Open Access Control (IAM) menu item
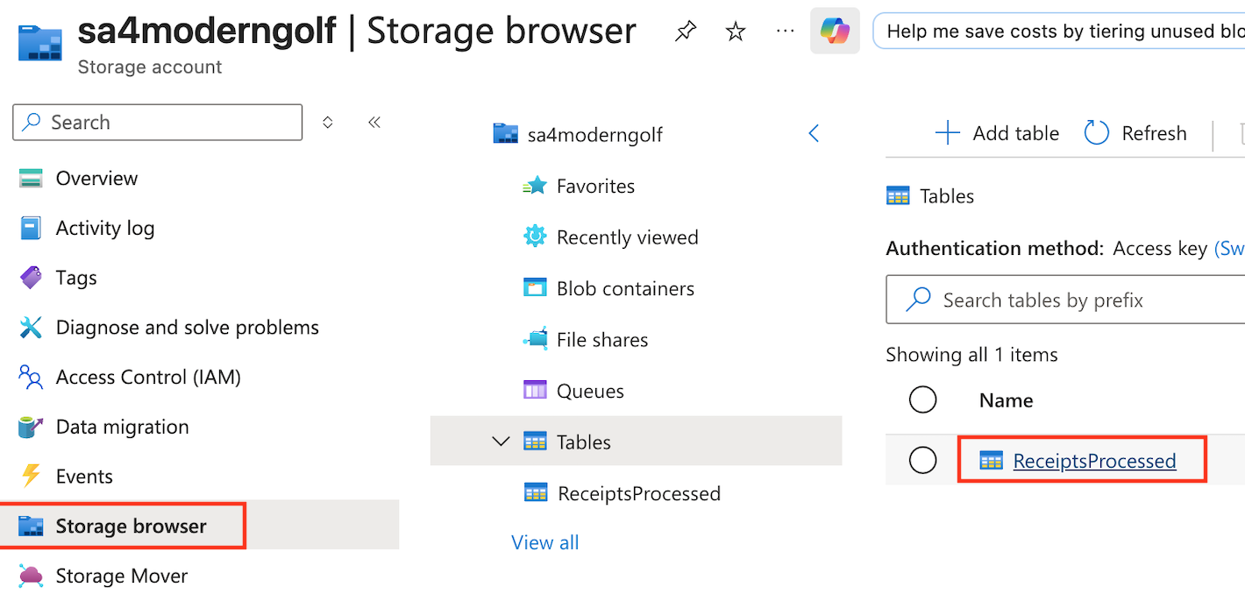The image size is (1245, 594). (x=147, y=377)
